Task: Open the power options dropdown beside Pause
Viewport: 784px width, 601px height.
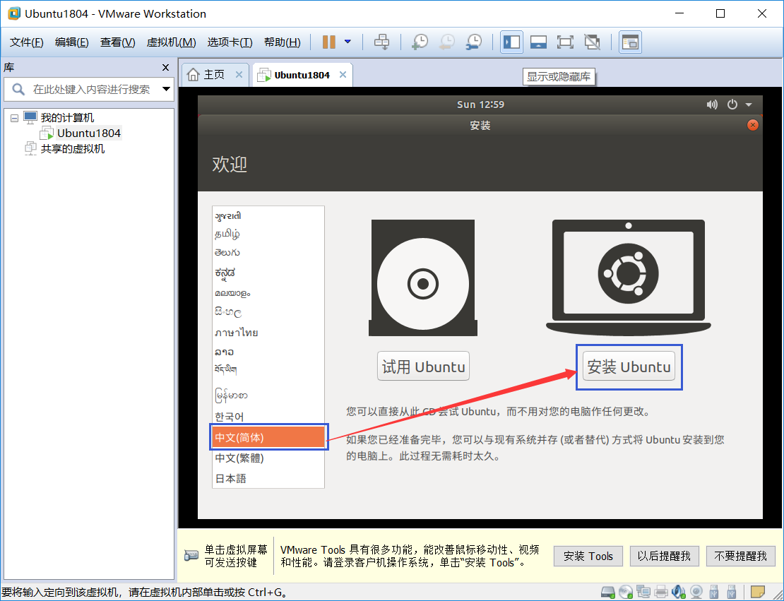Action: coord(348,42)
